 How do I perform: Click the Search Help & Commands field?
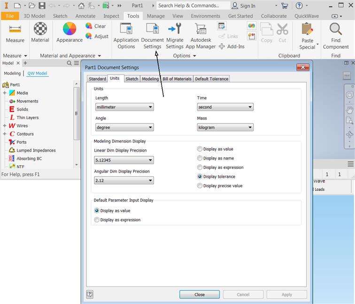coord(193,6)
